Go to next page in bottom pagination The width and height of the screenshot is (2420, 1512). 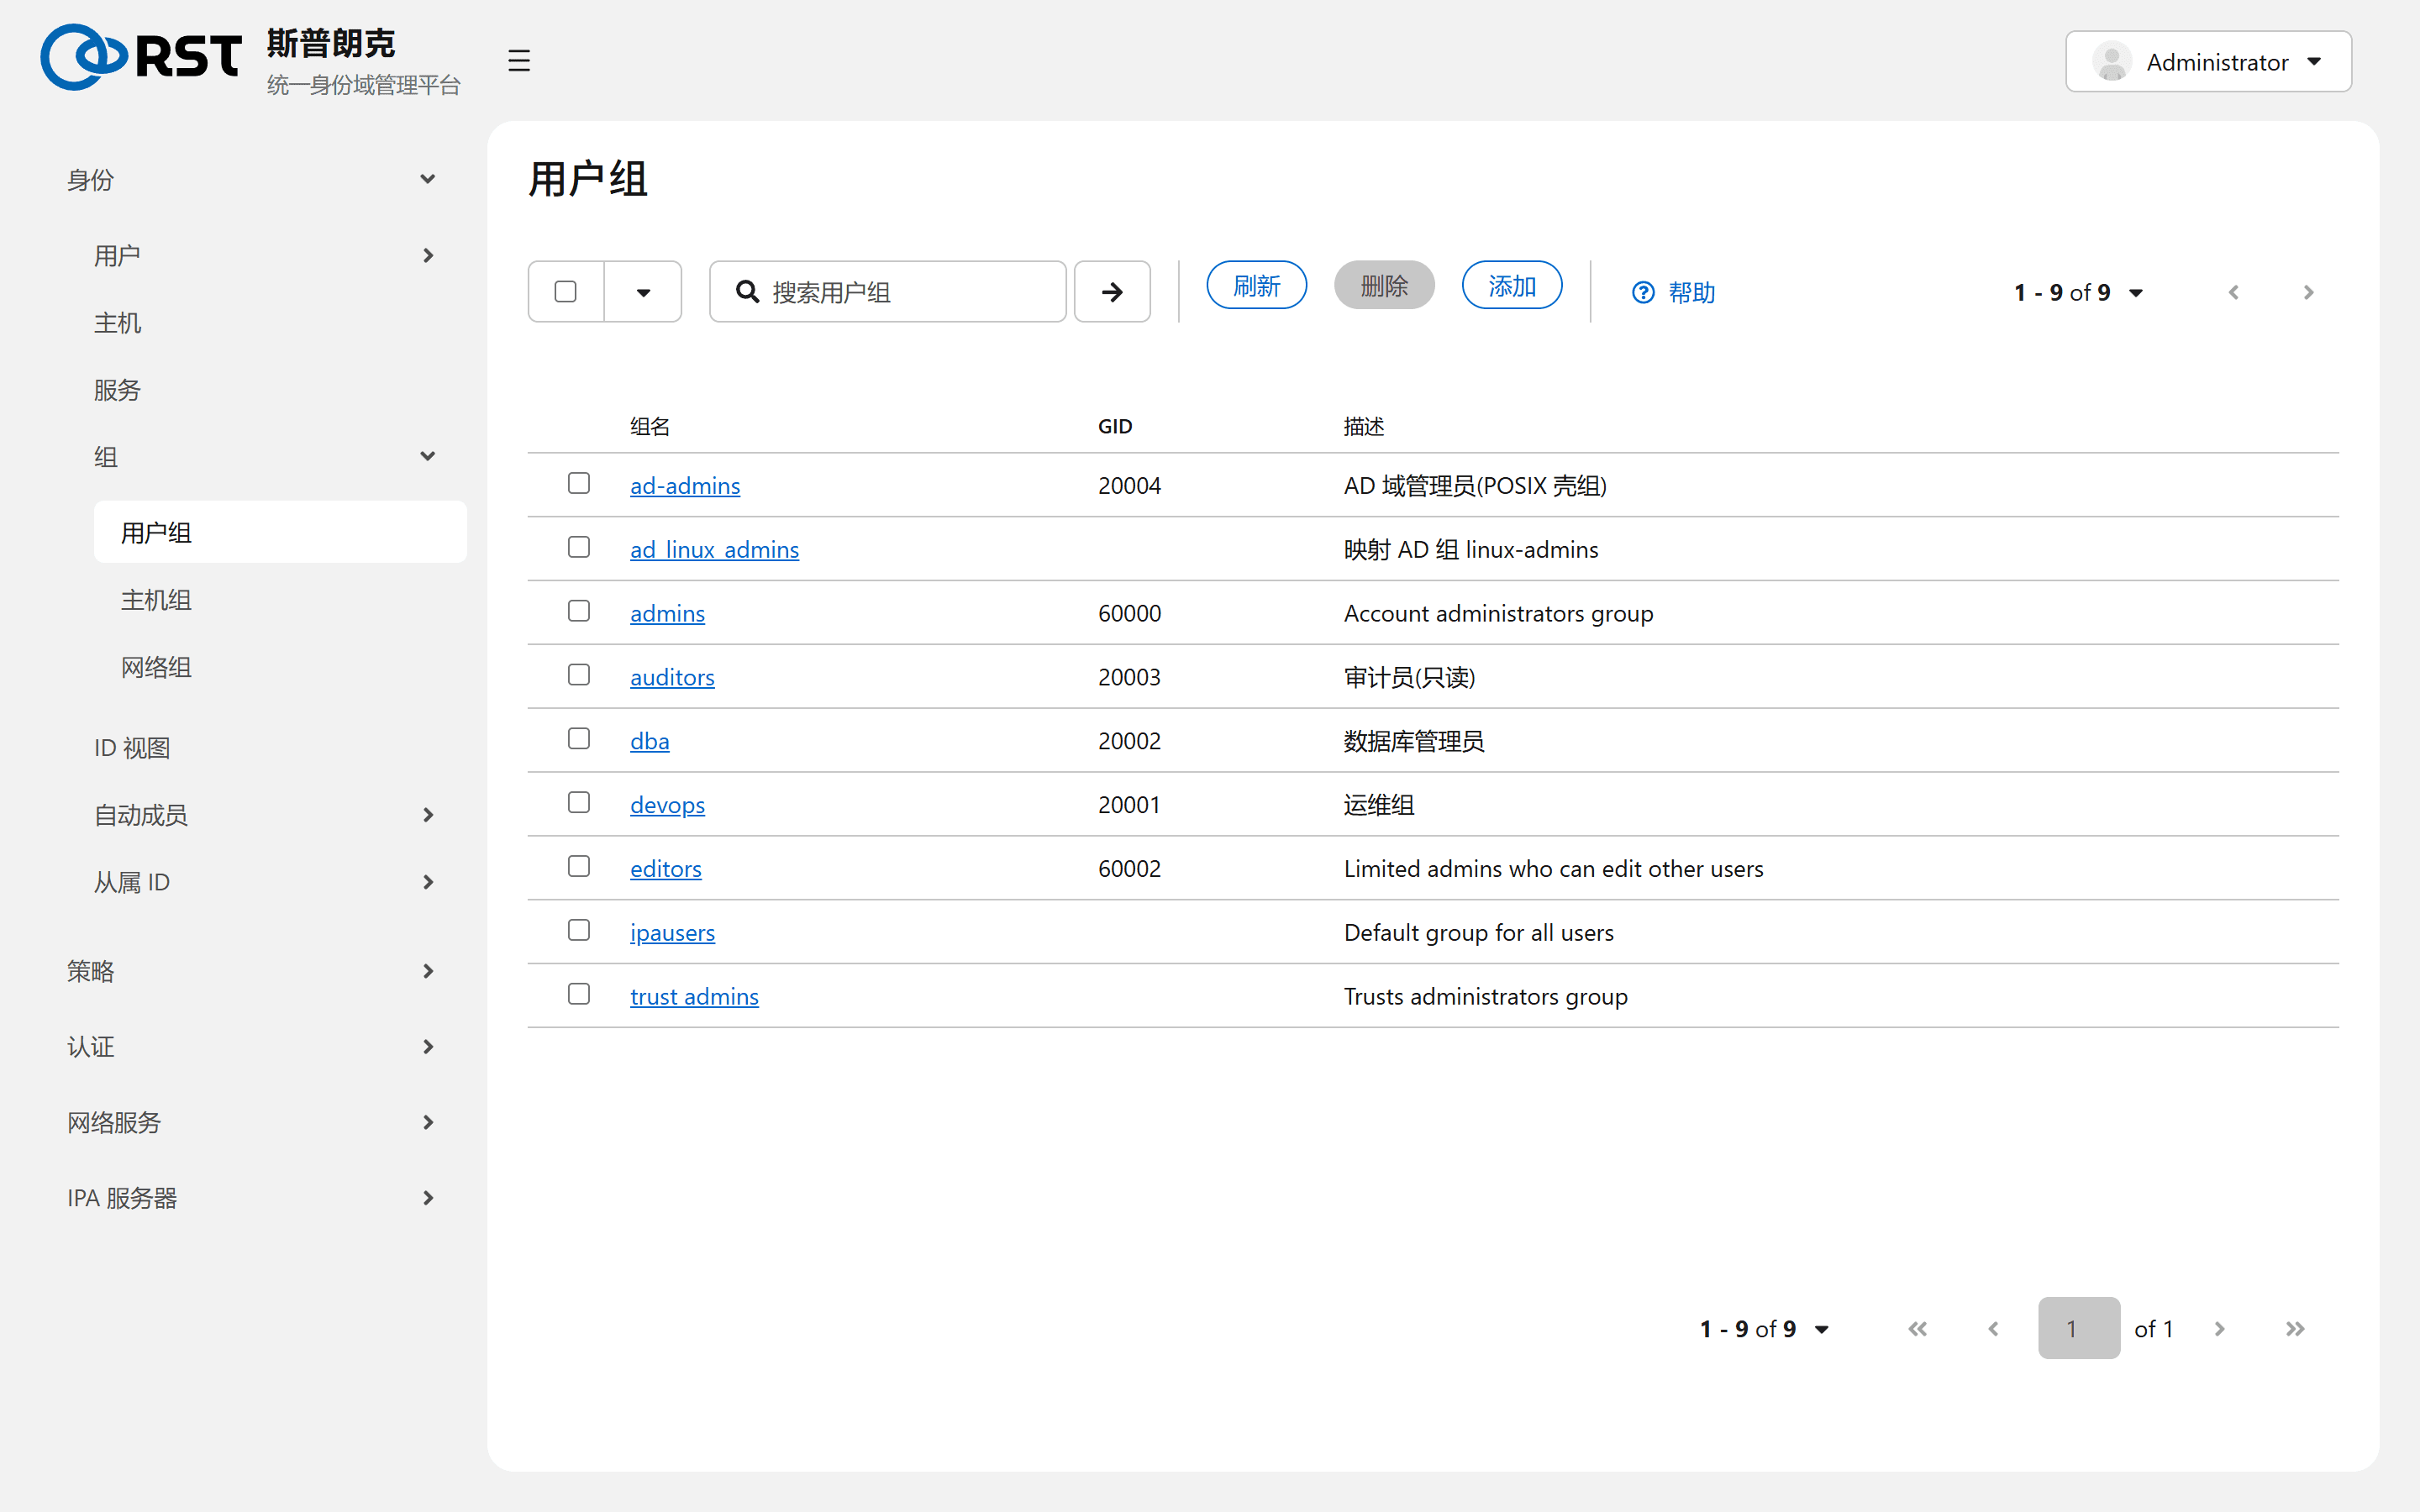[x=2219, y=1329]
